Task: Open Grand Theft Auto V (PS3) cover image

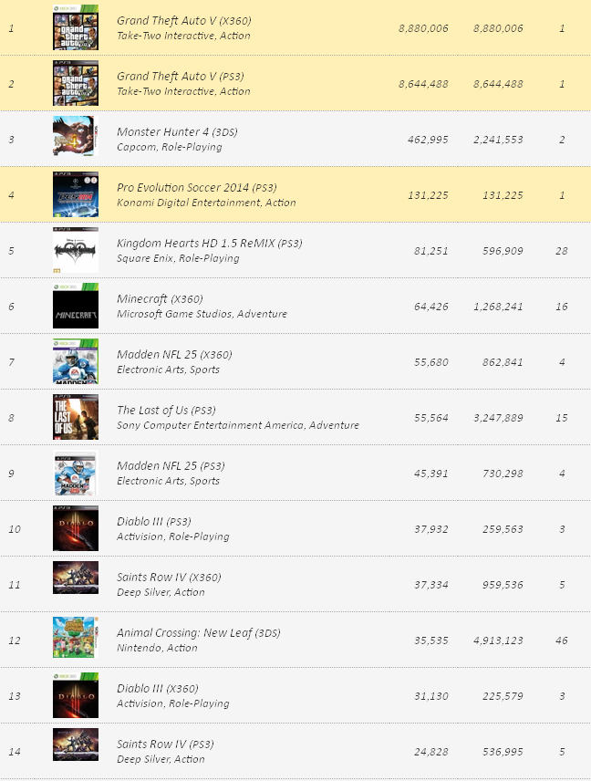Action: click(75, 83)
